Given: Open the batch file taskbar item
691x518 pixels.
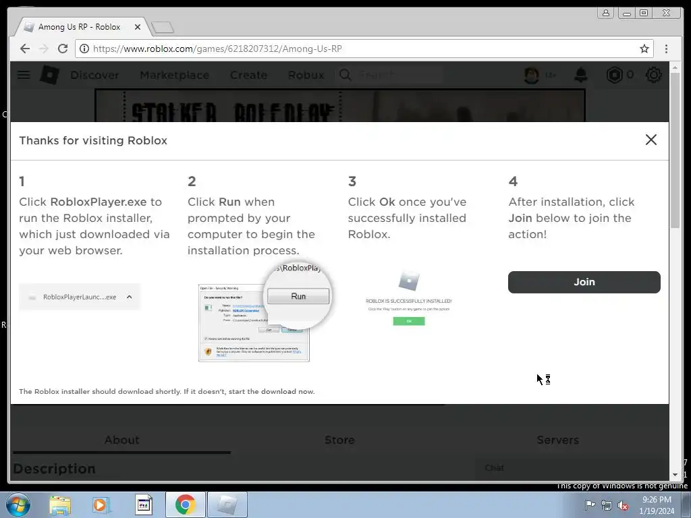Looking at the screenshot, I should point(143,505).
